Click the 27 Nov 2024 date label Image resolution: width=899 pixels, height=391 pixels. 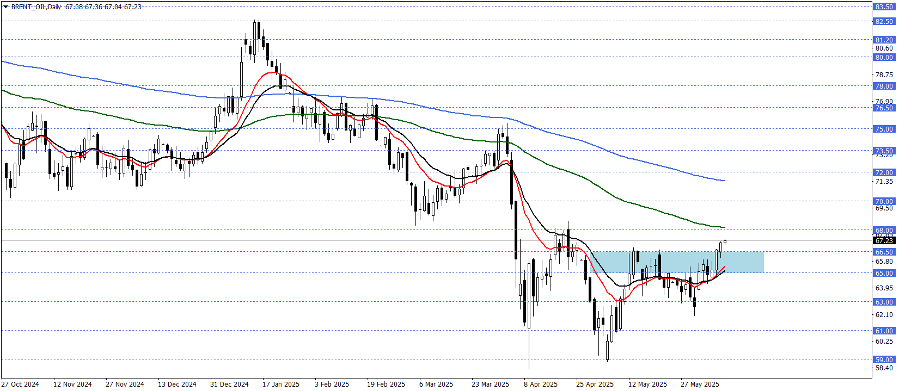click(x=125, y=384)
